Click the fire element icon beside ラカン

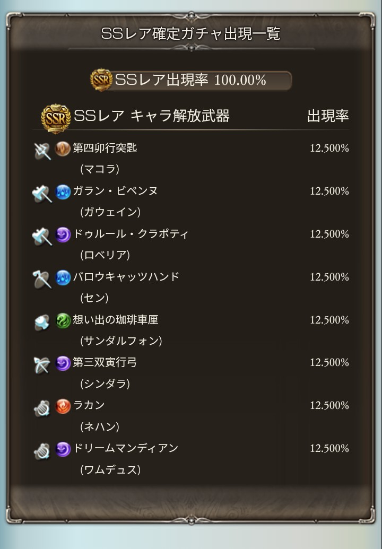63,406
